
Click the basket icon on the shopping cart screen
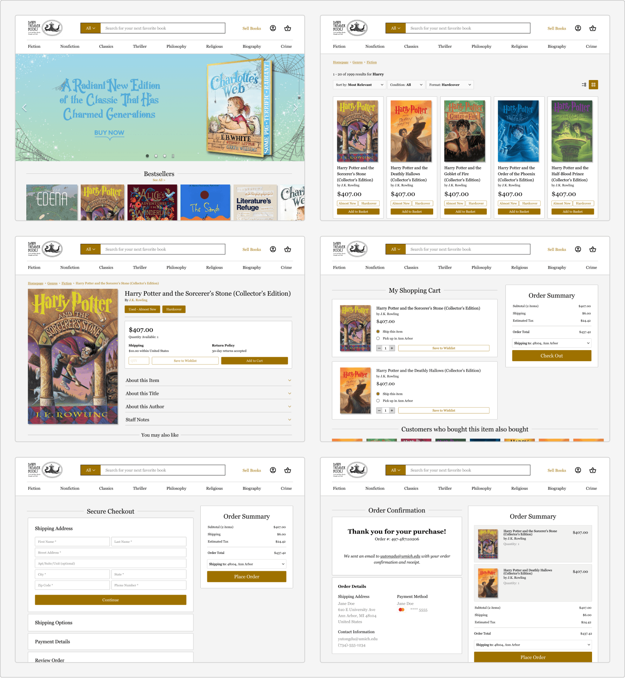(x=593, y=249)
